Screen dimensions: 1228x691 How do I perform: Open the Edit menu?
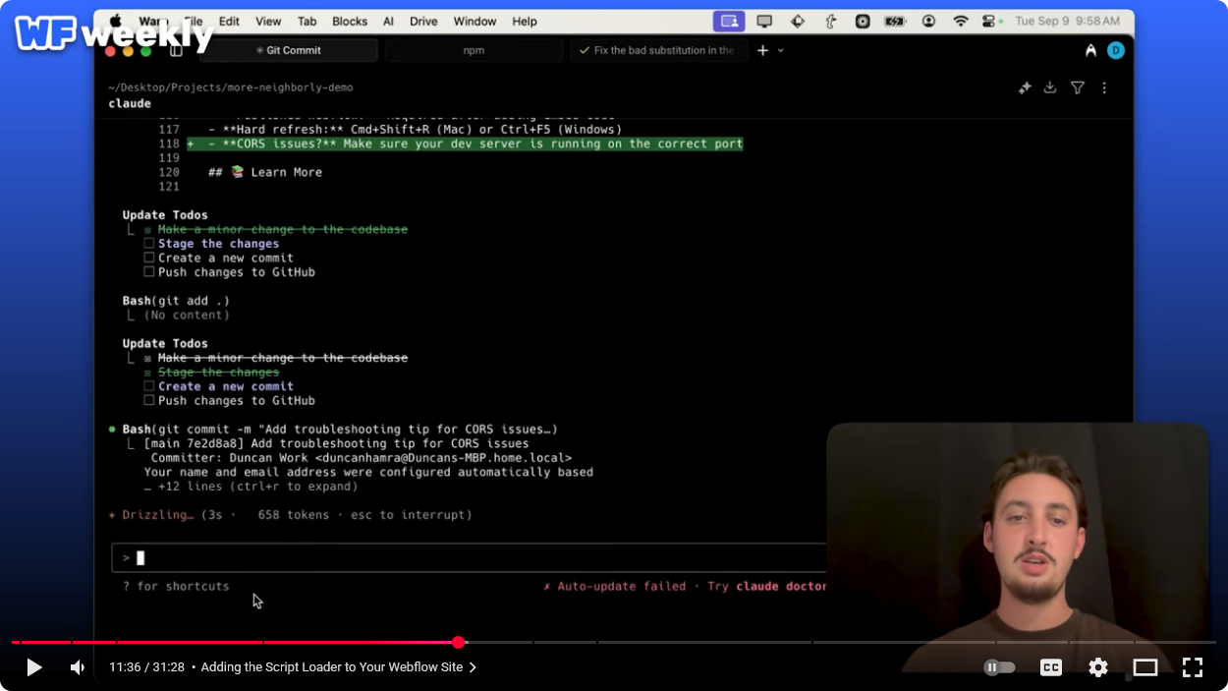(x=229, y=21)
